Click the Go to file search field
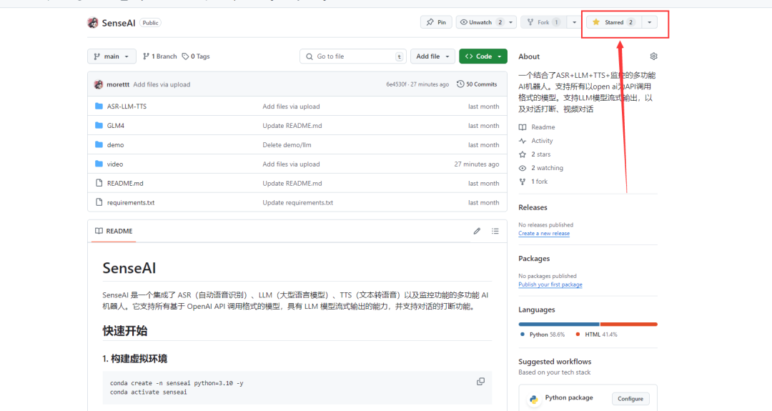The height and width of the screenshot is (411, 772). click(x=352, y=56)
